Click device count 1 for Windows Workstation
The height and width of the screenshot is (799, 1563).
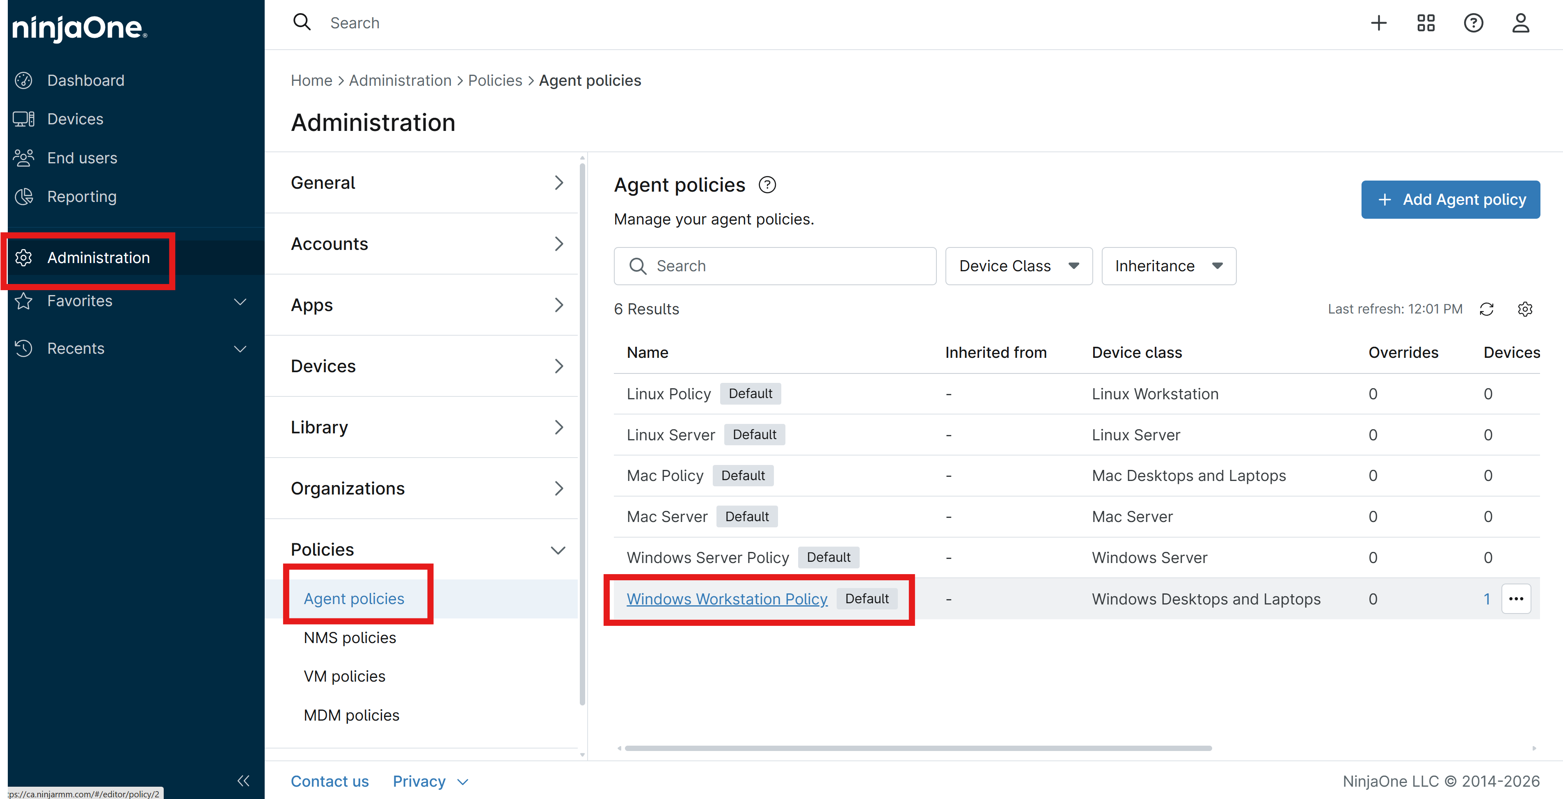coord(1487,599)
